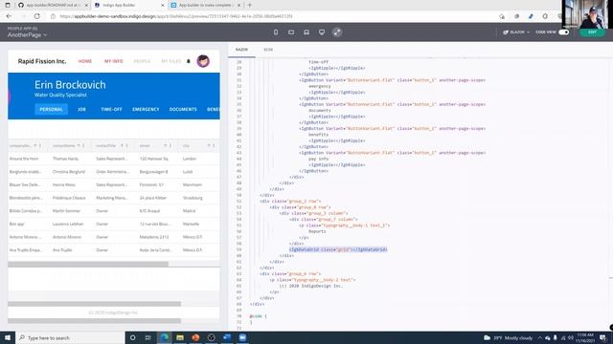Image resolution: width=613 pixels, height=344 pixels.
Task: Switch to the GitHub app-builder roadmap tab
Action: (x=53, y=5)
